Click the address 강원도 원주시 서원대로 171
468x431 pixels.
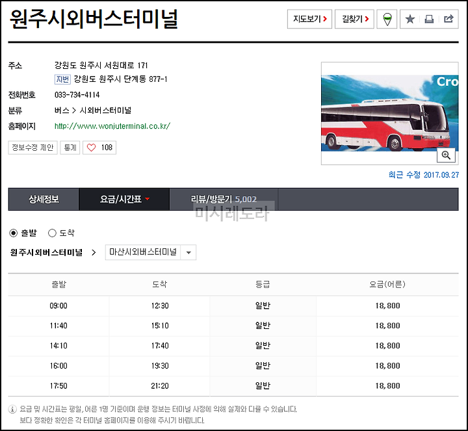pyautogui.click(x=101, y=65)
